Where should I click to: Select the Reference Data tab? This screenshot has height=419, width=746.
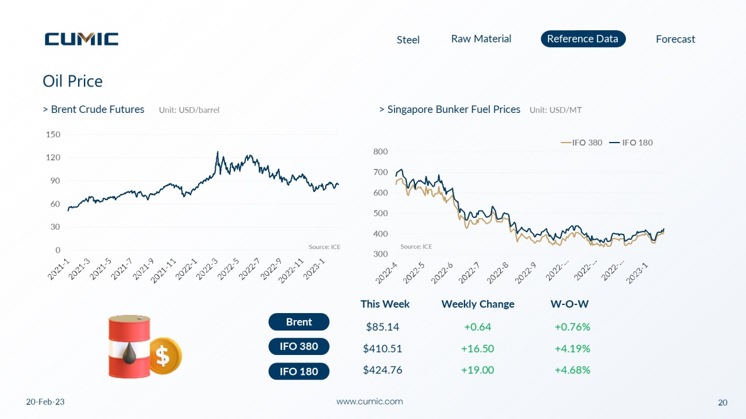point(583,39)
